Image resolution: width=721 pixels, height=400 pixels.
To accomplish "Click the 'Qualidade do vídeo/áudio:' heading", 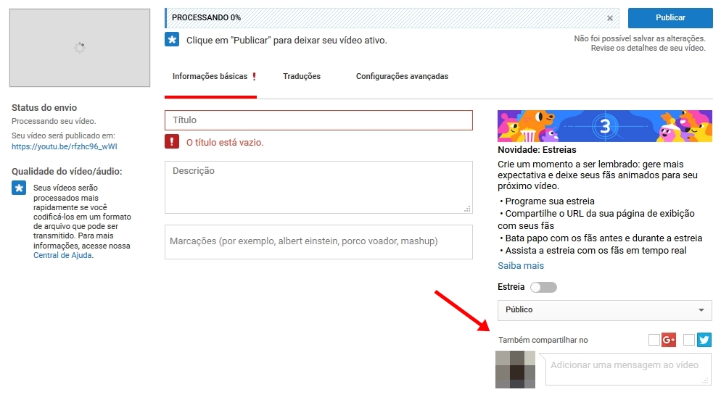I will 67,171.
